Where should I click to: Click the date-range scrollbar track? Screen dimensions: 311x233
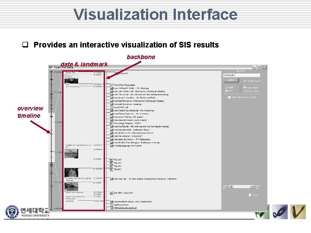click(242, 186)
